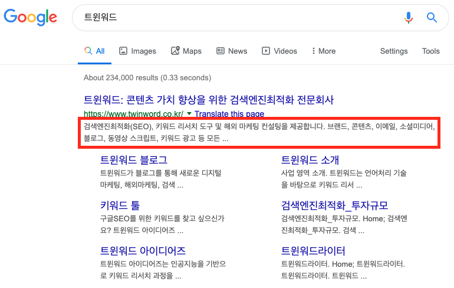Click the About 234,000 results text
Screen dimensions: 454x288
point(147,78)
